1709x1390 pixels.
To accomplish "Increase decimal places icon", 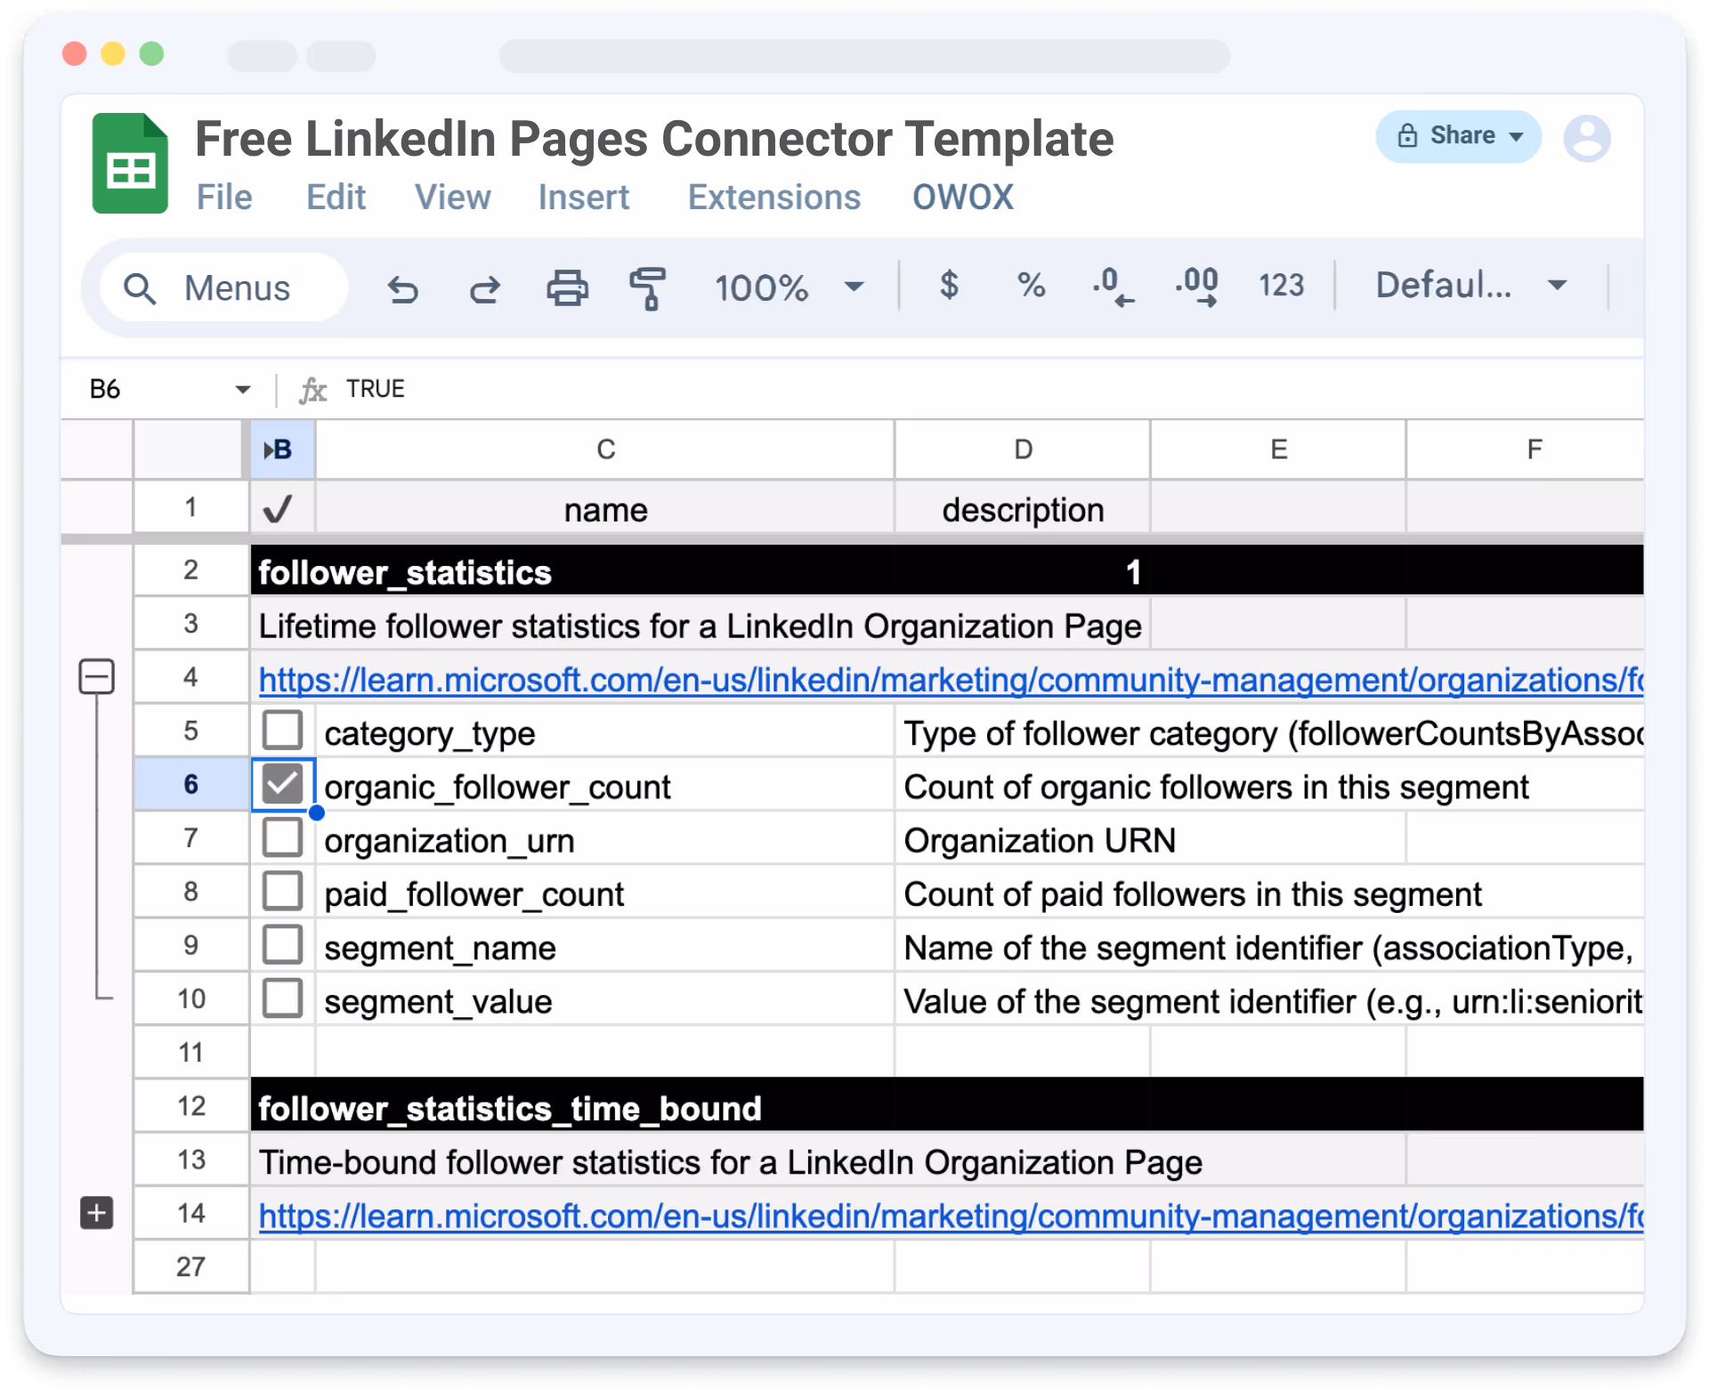I will click(x=1196, y=287).
